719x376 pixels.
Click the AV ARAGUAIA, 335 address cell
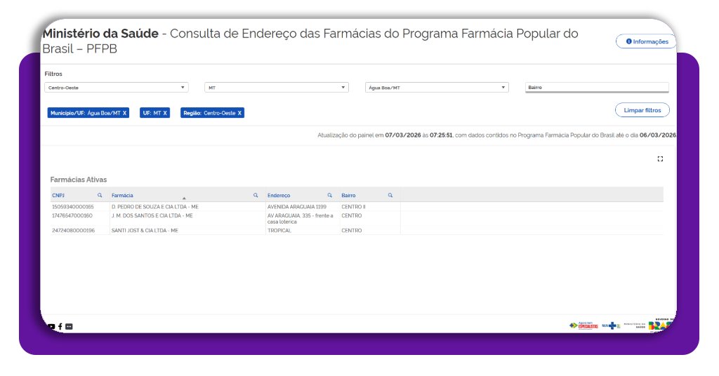point(301,218)
